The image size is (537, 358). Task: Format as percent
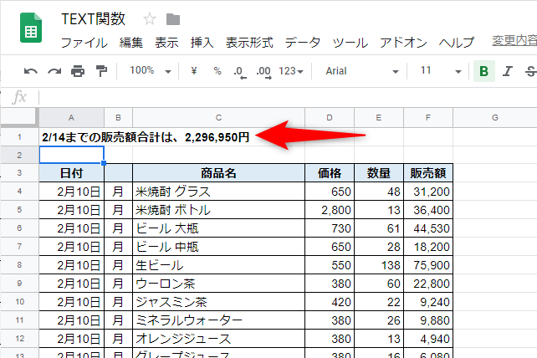click(x=217, y=71)
